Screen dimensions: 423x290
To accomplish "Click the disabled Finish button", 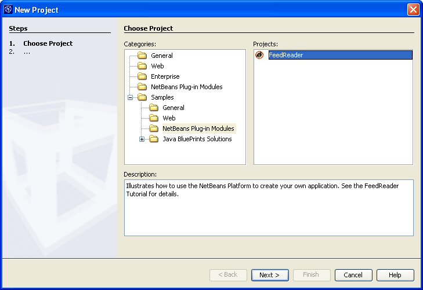I will pos(312,275).
